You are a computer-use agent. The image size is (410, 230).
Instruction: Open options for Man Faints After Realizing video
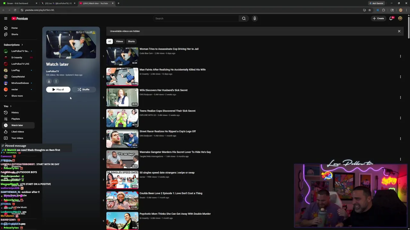(400, 77)
